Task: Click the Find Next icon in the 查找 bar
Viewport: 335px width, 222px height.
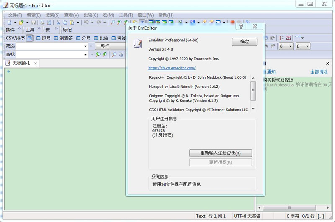Action: 98,55
